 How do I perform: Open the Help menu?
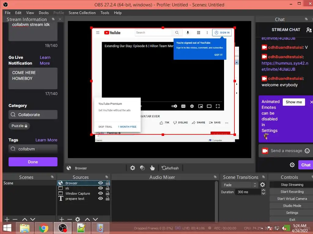tap(118, 13)
